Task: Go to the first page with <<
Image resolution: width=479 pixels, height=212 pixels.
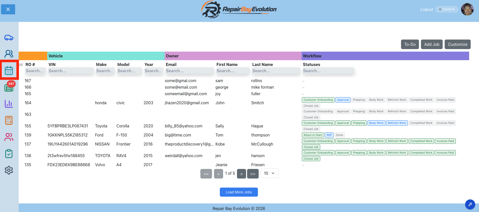Action: point(206,174)
